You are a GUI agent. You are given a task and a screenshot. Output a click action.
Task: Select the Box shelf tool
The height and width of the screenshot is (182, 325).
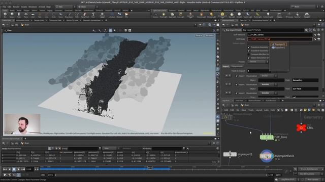point(5,15)
